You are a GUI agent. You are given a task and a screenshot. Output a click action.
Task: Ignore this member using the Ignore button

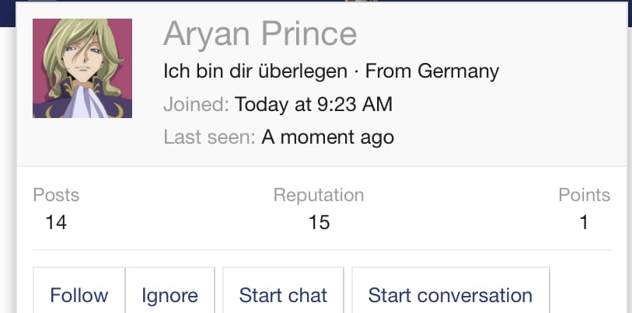click(x=169, y=295)
